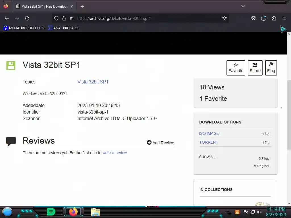Click the 1 Favorite statistic
The width and height of the screenshot is (291, 218).
pyautogui.click(x=213, y=98)
